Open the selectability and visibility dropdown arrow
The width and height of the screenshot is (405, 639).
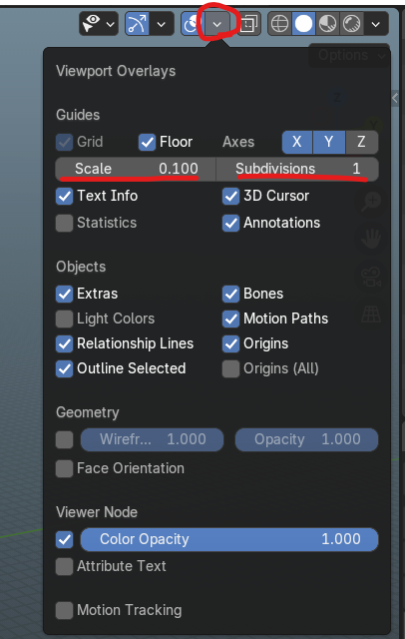[111, 24]
